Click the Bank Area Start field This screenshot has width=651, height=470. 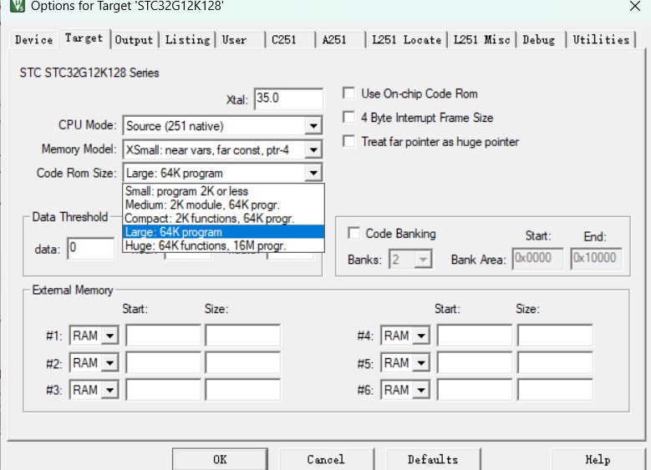coord(537,259)
